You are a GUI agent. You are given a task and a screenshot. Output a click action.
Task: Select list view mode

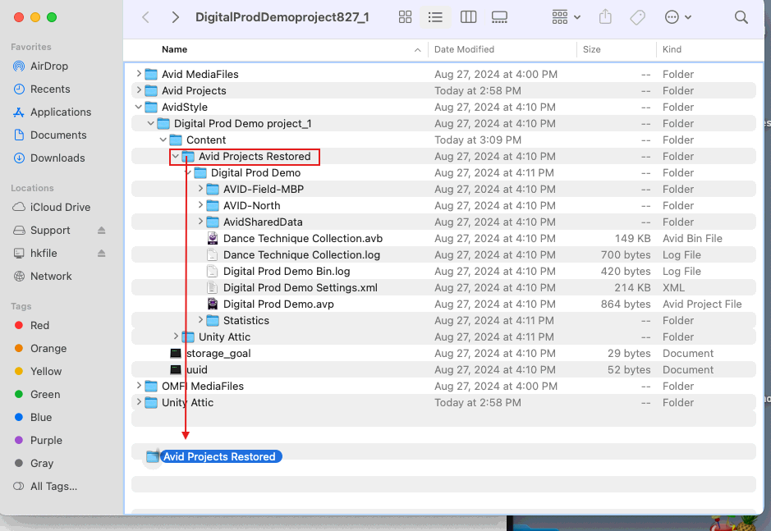pos(436,17)
